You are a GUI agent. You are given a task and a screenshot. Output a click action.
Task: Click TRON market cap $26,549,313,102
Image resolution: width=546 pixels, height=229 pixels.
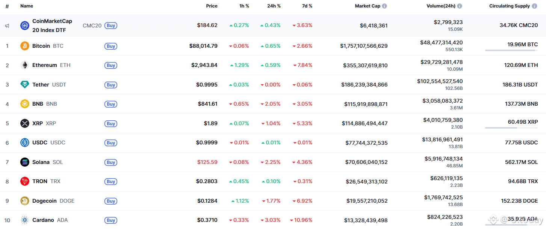click(x=367, y=181)
